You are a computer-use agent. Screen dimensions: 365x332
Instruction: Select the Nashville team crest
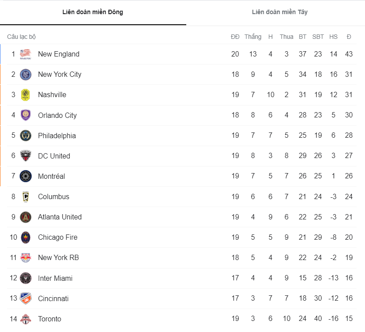point(26,94)
